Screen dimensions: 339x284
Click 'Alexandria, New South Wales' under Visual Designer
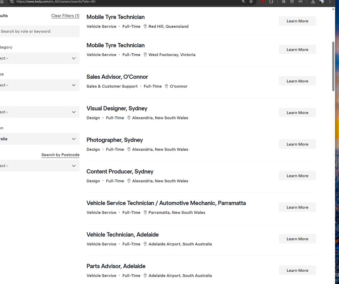[160, 118]
